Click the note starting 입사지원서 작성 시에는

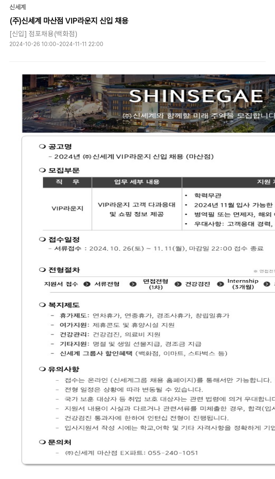point(165,427)
